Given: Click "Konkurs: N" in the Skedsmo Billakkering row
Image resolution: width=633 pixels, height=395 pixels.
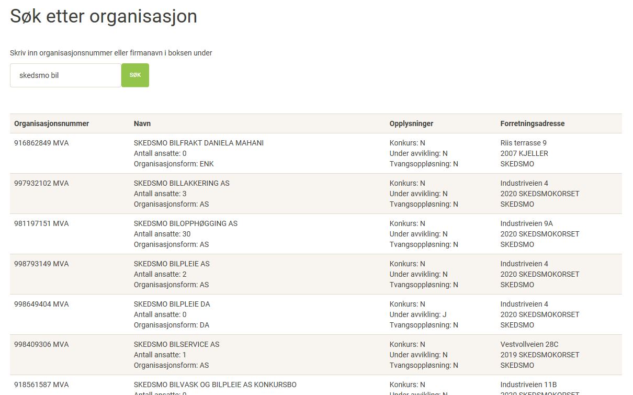Looking at the screenshot, I should click(408, 183).
